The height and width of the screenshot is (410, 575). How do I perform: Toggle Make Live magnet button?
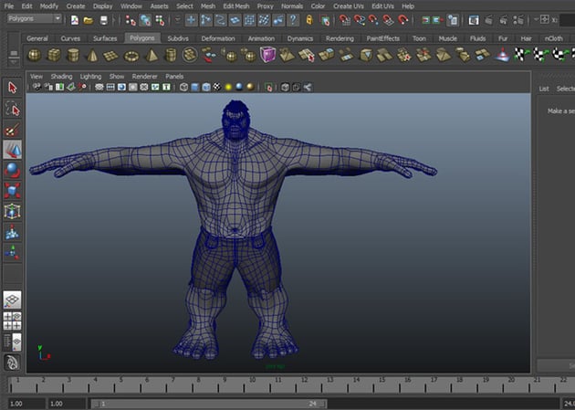coord(403,20)
